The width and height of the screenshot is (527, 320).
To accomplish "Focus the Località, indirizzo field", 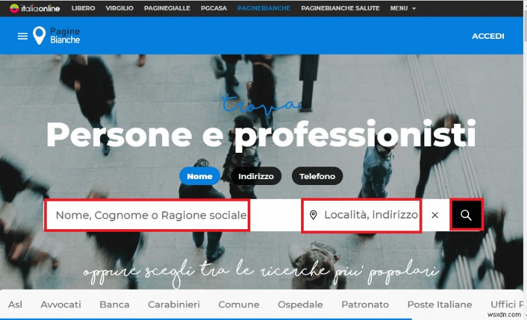I will coord(361,215).
